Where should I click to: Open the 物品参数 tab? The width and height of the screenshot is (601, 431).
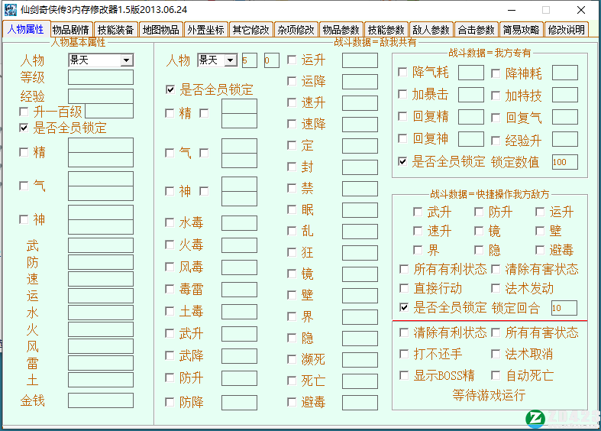coord(341,30)
